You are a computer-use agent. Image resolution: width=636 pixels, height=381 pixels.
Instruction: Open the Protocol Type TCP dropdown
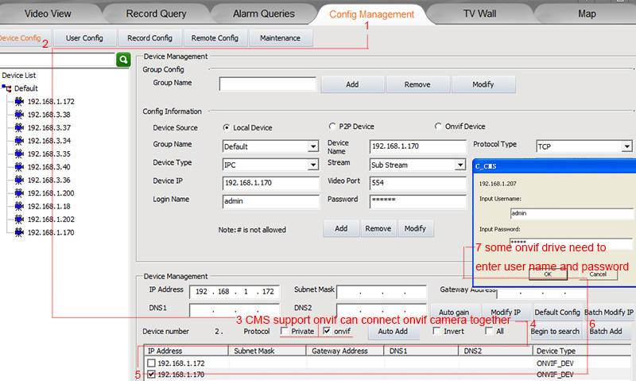click(x=626, y=146)
